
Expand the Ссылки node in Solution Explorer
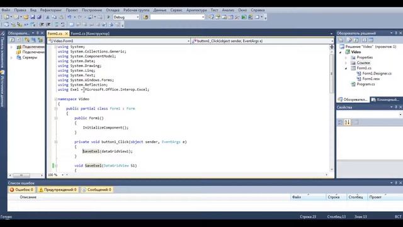tap(346, 63)
